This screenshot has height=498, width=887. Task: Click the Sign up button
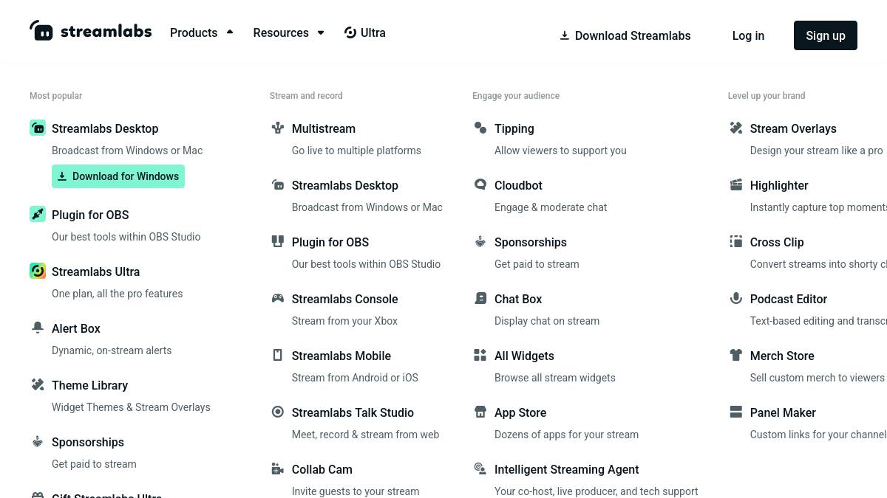[x=826, y=35]
